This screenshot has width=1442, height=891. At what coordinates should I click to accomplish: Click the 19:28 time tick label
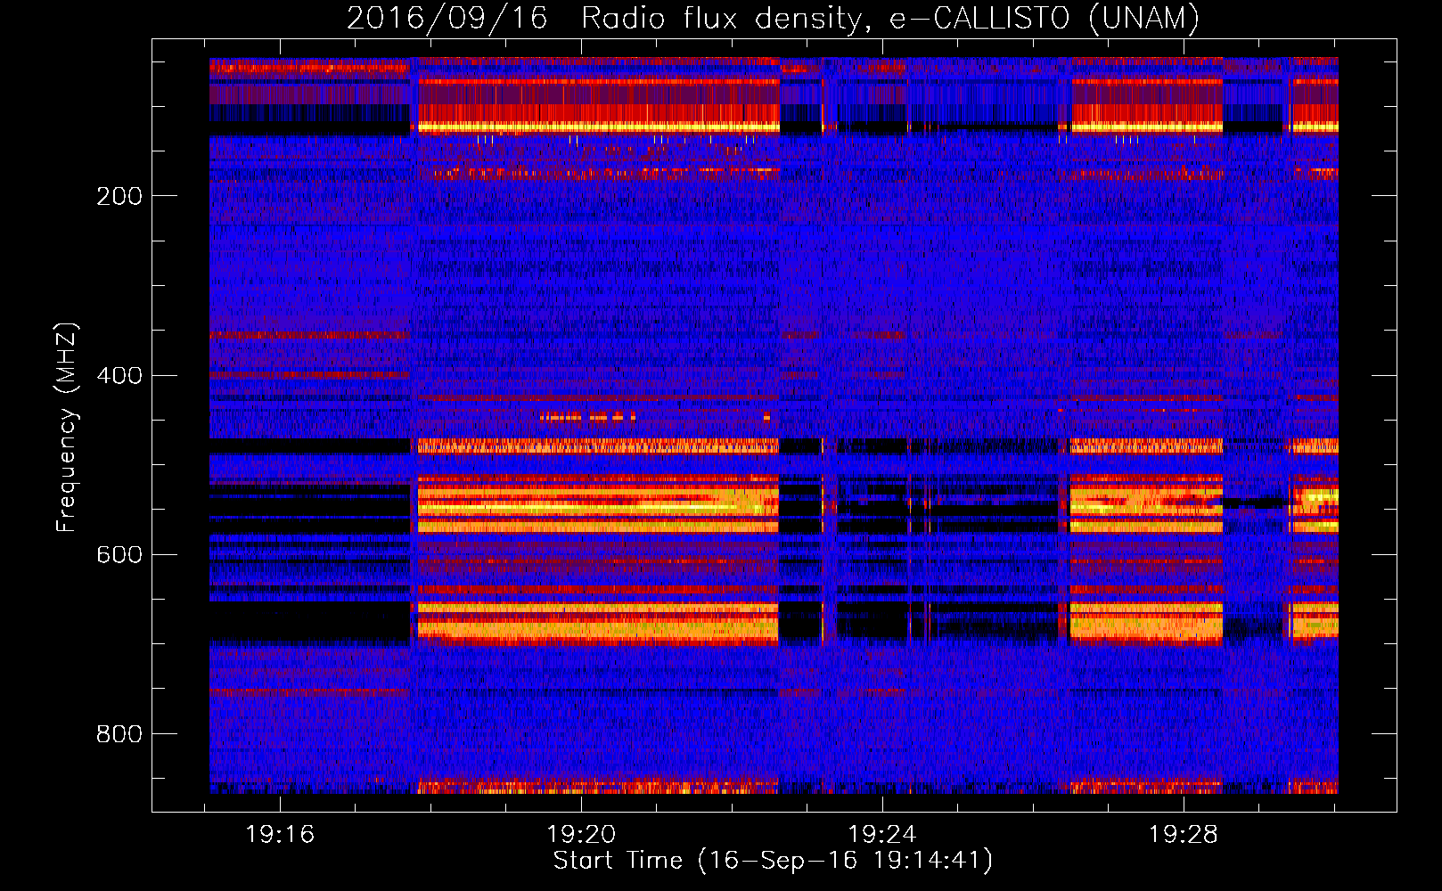coord(1184,835)
